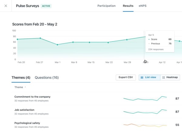This screenshot has width=182, height=131.
Task: Click the Mar 1 data point on chart
Action: 57,45
